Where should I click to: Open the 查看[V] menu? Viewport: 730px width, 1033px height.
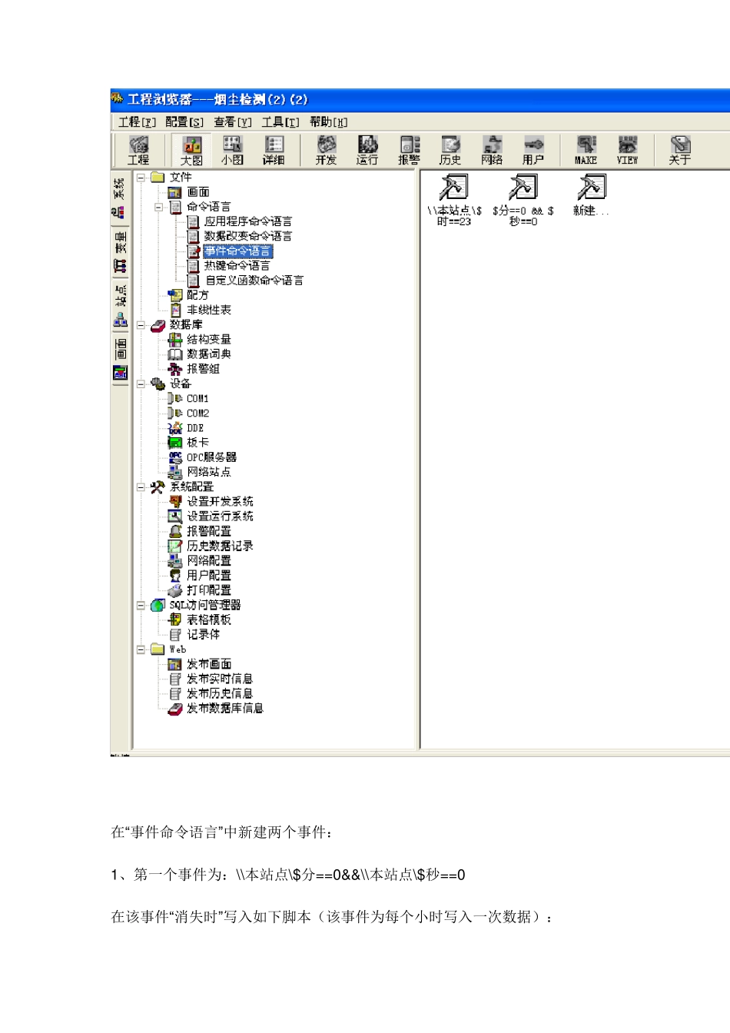coord(233,121)
